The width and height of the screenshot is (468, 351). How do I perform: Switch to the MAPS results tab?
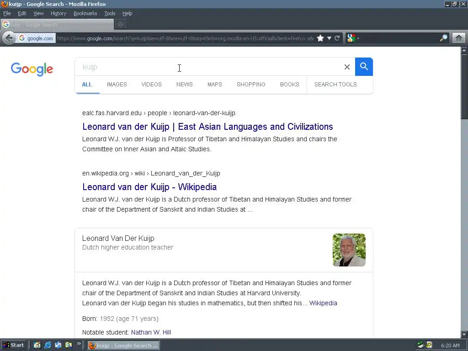[x=215, y=85]
